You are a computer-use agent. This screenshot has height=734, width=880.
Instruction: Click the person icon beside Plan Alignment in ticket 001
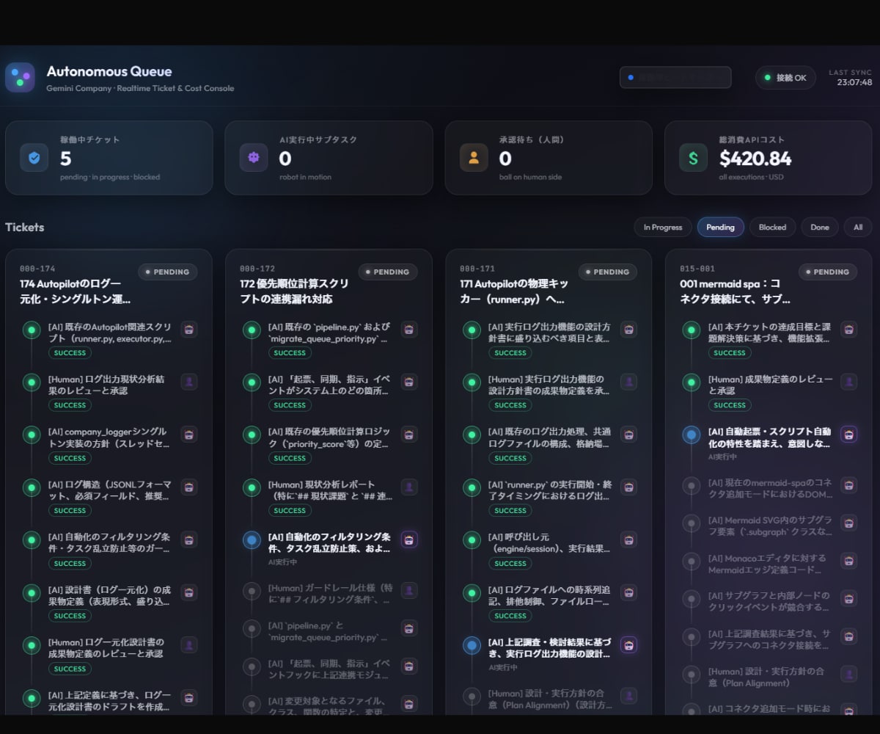click(x=848, y=675)
